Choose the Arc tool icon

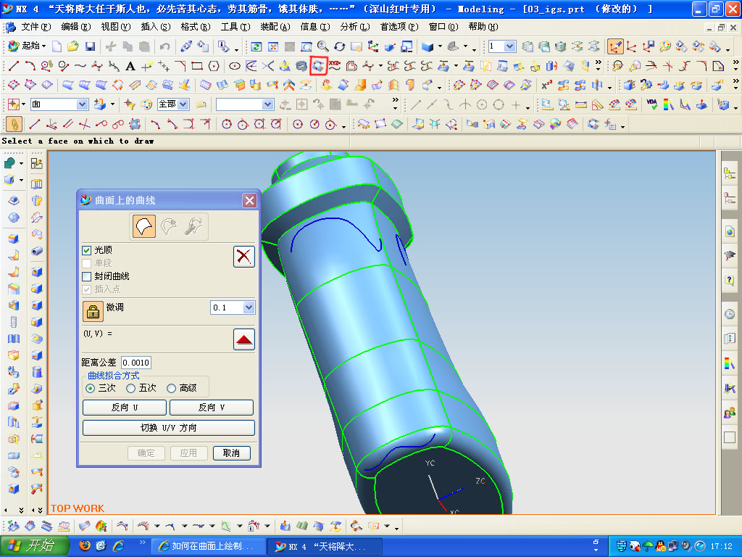[30, 66]
